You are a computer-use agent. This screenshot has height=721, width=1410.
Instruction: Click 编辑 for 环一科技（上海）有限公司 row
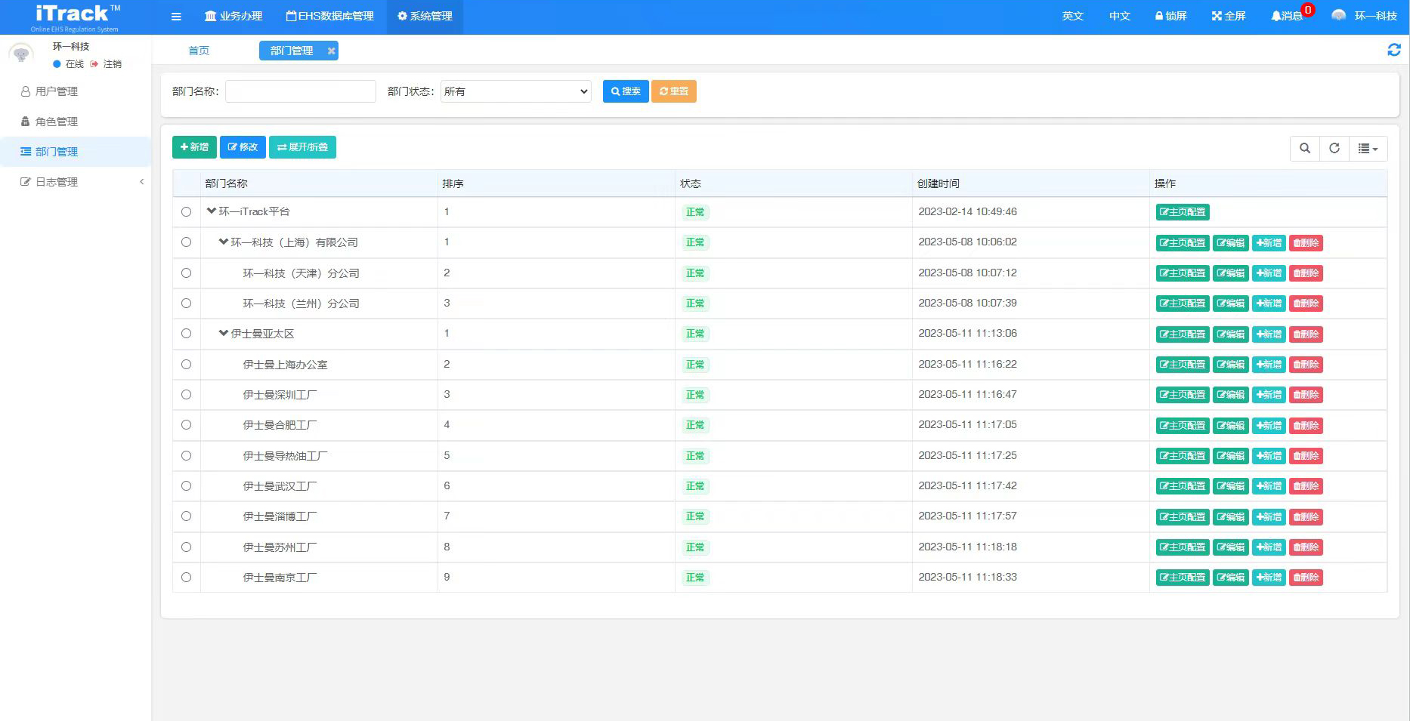(1231, 243)
